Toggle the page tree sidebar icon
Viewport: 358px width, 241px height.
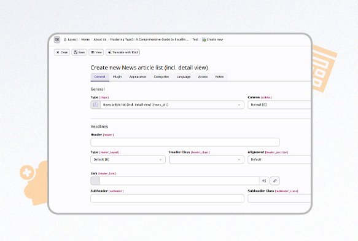click(57, 39)
